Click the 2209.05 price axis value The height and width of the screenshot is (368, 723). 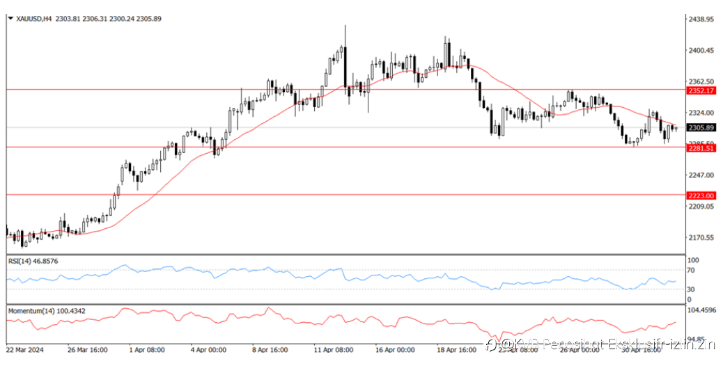click(x=701, y=206)
